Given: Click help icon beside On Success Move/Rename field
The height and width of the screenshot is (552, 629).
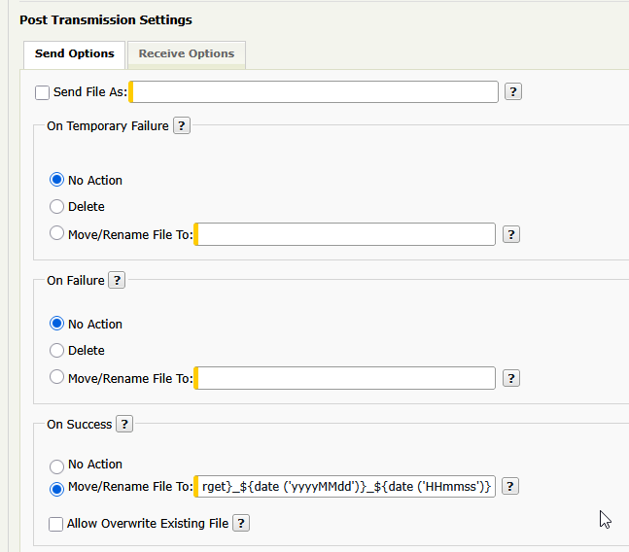Looking at the screenshot, I should pyautogui.click(x=510, y=486).
